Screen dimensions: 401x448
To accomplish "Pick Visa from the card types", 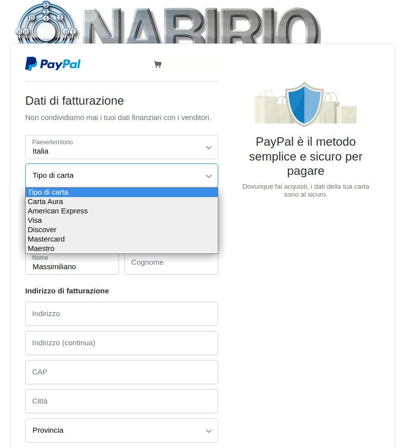I will pos(121,220).
